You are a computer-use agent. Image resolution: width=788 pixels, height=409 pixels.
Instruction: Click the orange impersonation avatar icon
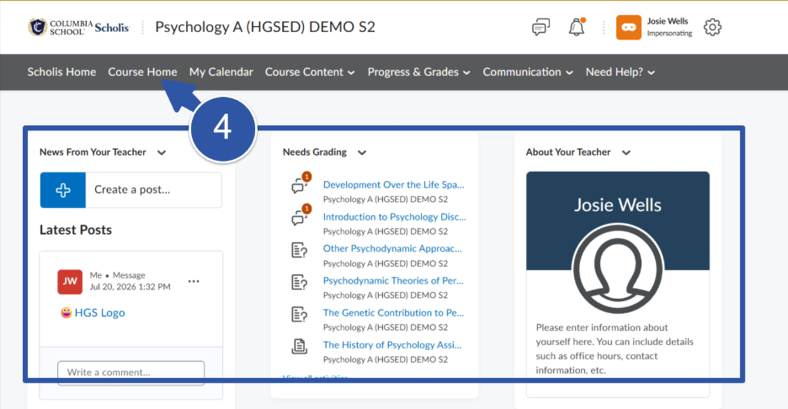pyautogui.click(x=629, y=27)
